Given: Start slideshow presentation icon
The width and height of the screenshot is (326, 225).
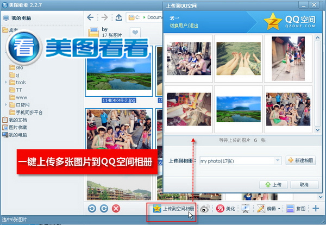Looking at the screenshot, I should [246, 209].
